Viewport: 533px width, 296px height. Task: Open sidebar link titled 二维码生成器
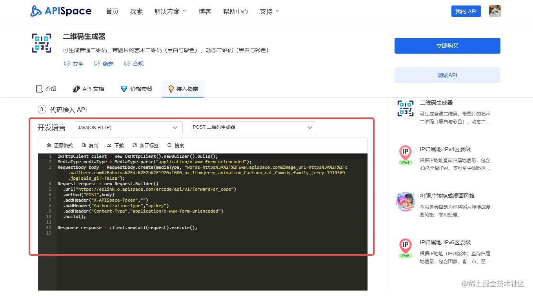point(436,103)
